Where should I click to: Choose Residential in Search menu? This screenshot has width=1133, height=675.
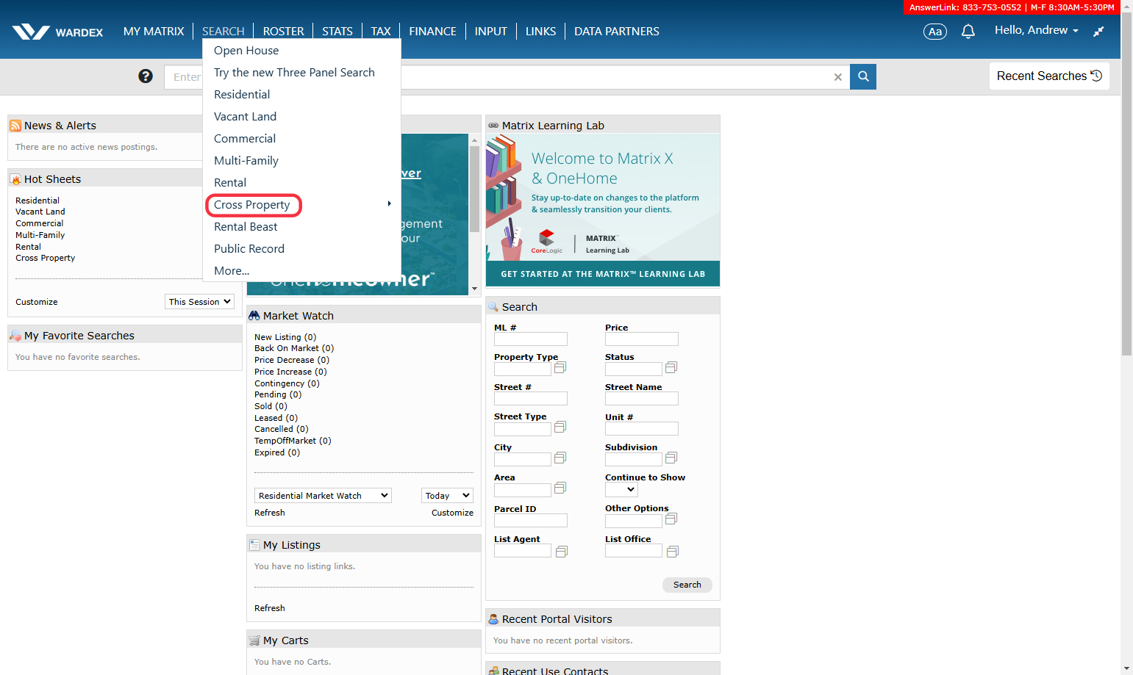pyautogui.click(x=242, y=95)
